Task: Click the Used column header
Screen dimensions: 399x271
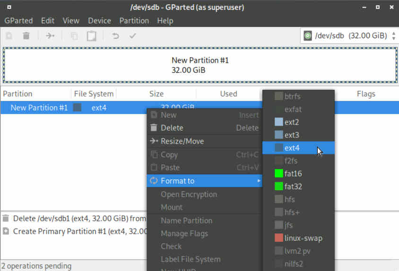Action: coord(228,94)
